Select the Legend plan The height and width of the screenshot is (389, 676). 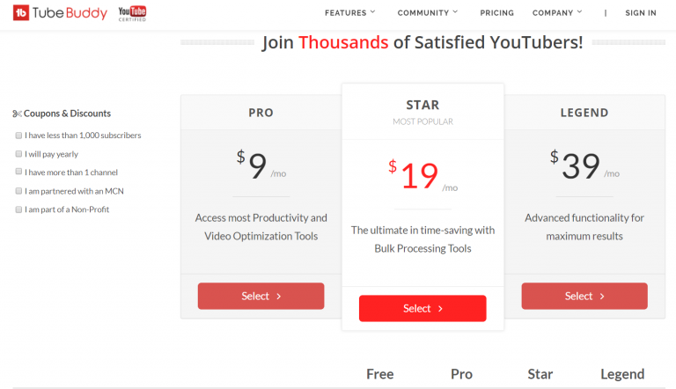click(x=584, y=296)
